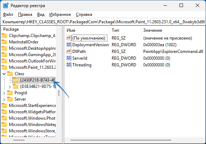Select the Microsoft.WindowsNotepad key label
Viewport: 206px width, 144px height.
(32, 125)
